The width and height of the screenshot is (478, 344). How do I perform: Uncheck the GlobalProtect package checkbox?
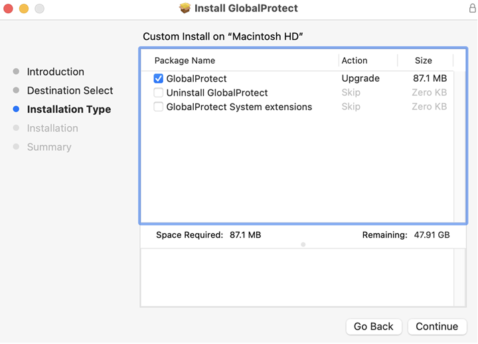(159, 78)
